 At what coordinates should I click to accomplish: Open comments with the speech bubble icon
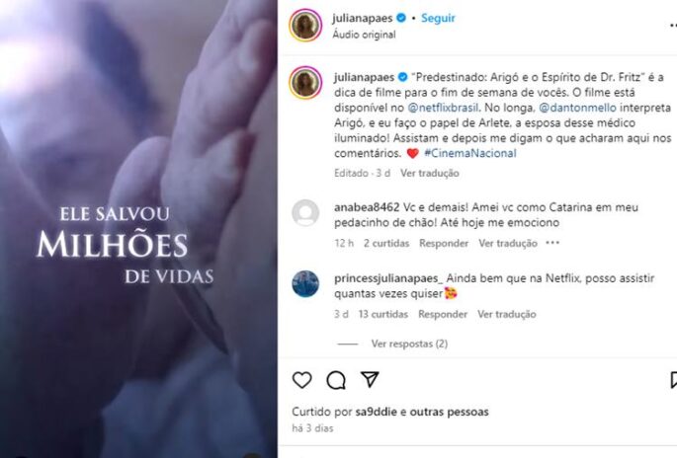click(336, 380)
